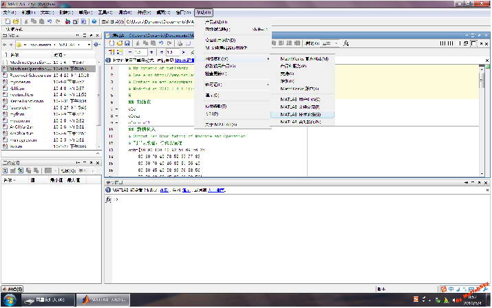
Task: Click the Help question-mark icon in main toolbar
Action: 94,21
